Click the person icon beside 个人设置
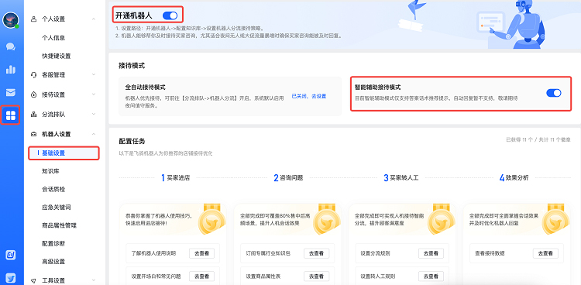The width and height of the screenshot is (581, 285). (34, 19)
